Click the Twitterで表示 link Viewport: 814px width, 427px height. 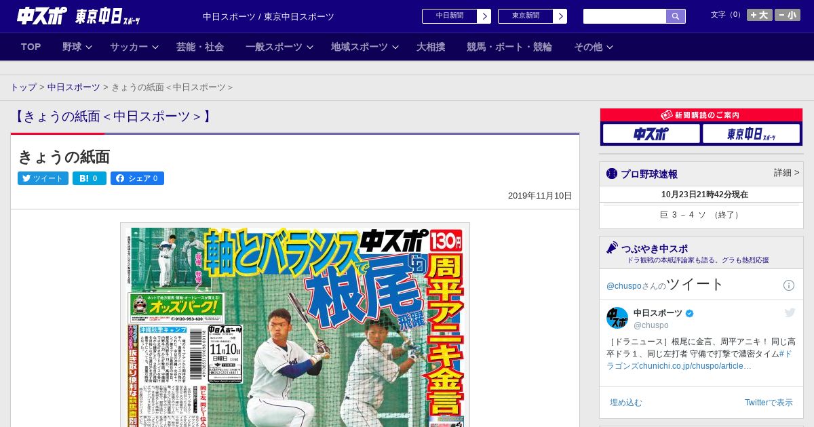(x=769, y=403)
